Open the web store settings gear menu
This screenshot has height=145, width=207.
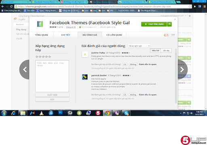tap(190, 16)
